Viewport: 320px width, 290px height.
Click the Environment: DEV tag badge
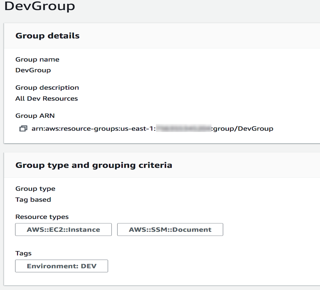[x=61, y=266]
